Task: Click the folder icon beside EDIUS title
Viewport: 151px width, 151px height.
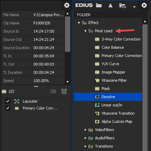Action: point(99,5)
